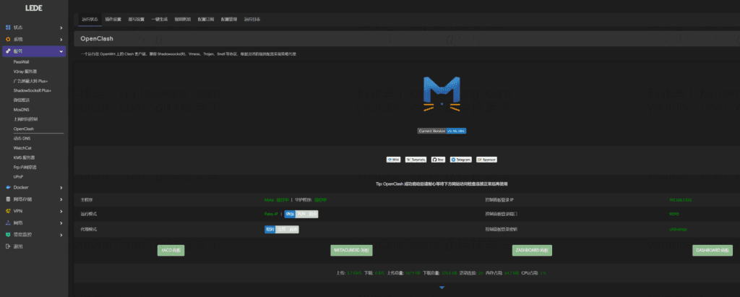Collapse the 服务 menu chevron
This screenshot has width=740, height=297.
61,51
